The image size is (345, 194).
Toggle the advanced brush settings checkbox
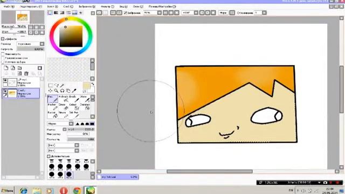(49, 156)
